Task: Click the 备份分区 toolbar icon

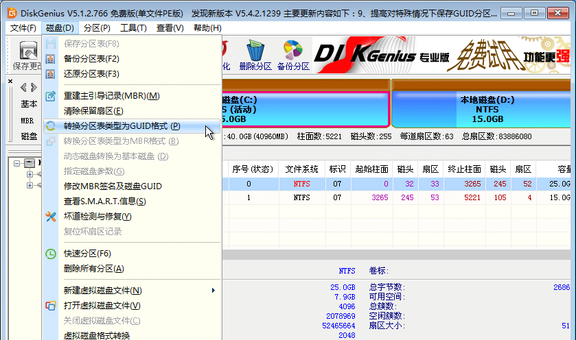Action: tap(293, 56)
